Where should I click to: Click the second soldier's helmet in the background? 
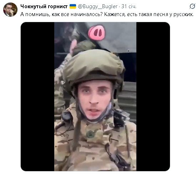coord(83,47)
